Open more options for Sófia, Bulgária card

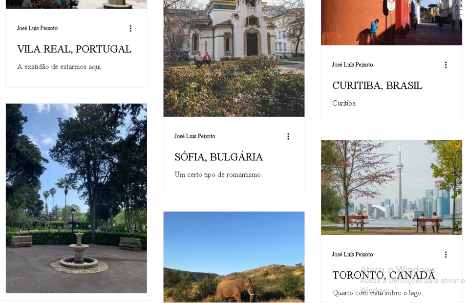[288, 136]
